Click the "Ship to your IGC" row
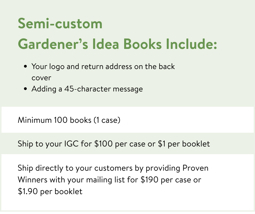 [114, 144]
